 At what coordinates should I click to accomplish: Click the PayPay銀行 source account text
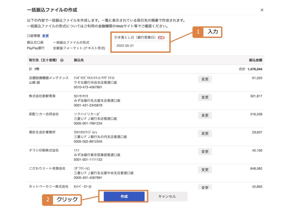tap(36, 48)
